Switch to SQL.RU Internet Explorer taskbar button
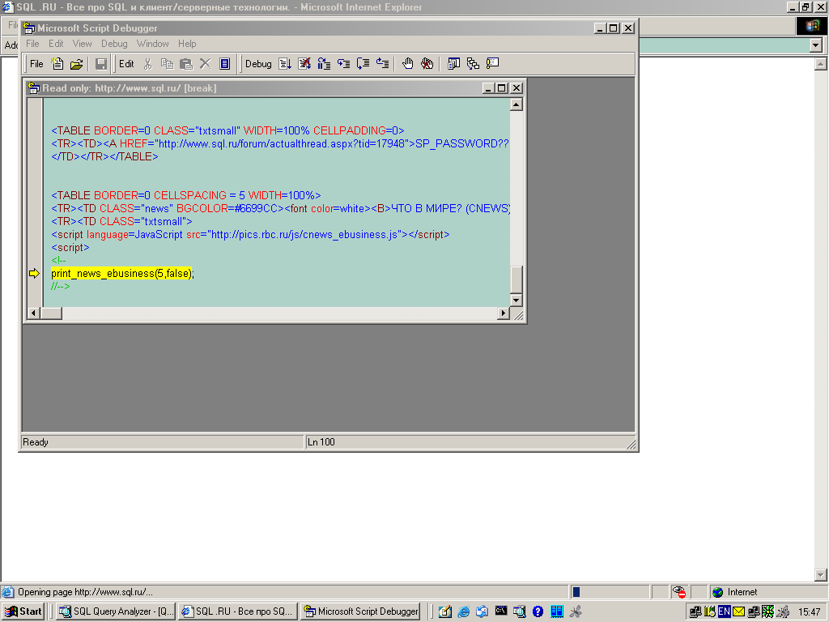This screenshot has height=622, width=829. tap(239, 611)
